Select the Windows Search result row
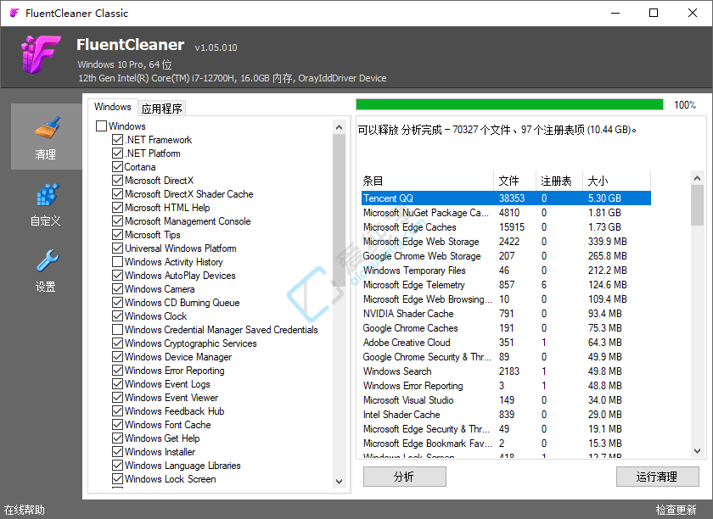 506,371
